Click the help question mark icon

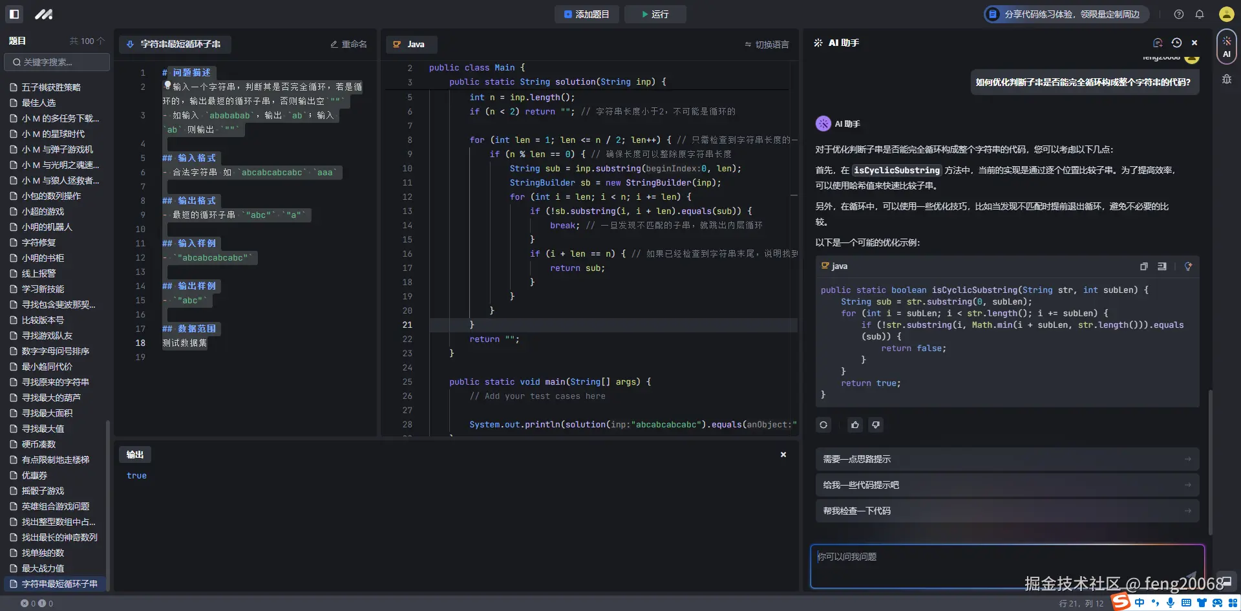1179,14
